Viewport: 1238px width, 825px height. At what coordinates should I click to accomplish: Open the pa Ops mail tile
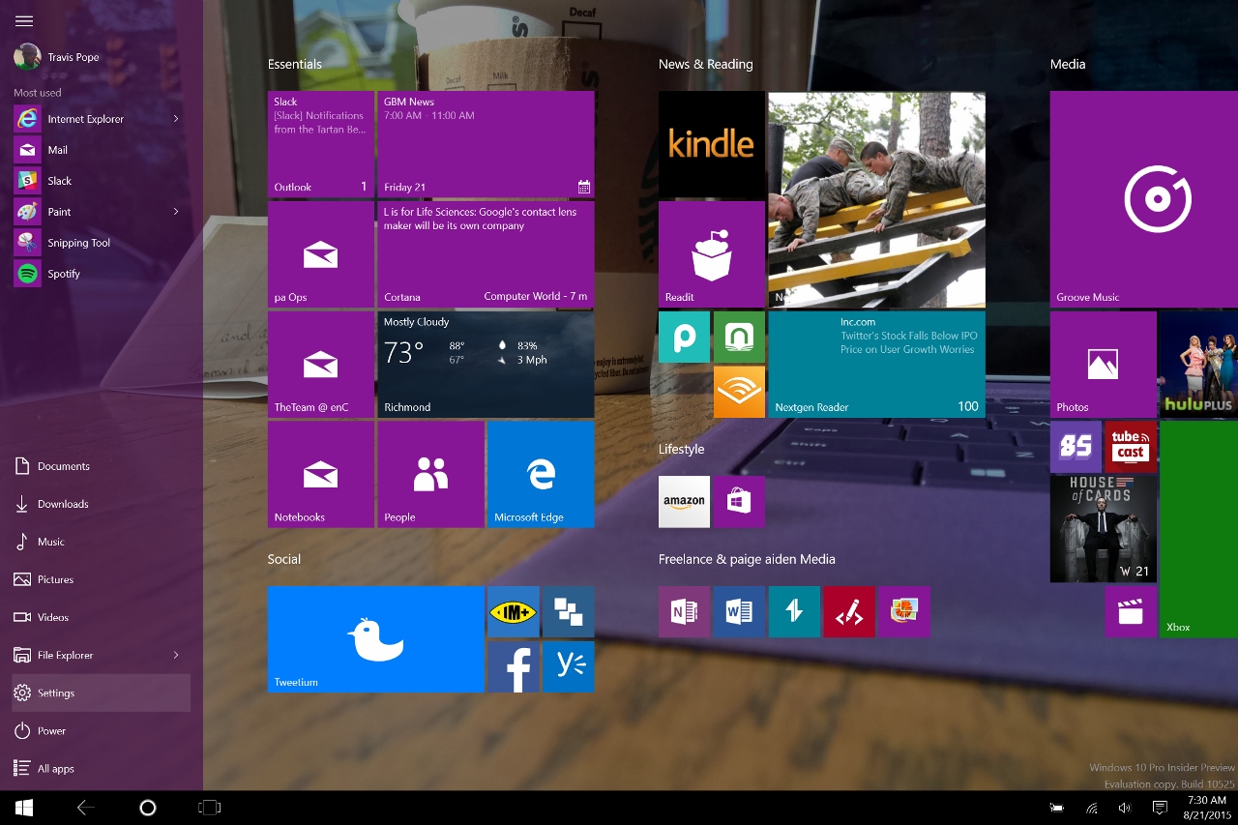pyautogui.click(x=320, y=254)
